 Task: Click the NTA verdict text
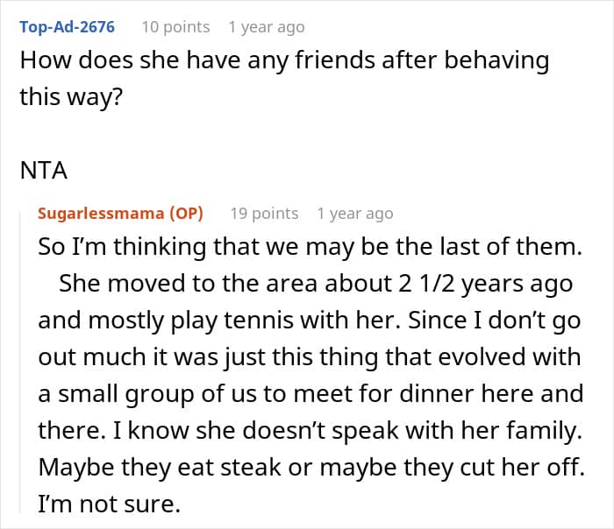click(44, 170)
